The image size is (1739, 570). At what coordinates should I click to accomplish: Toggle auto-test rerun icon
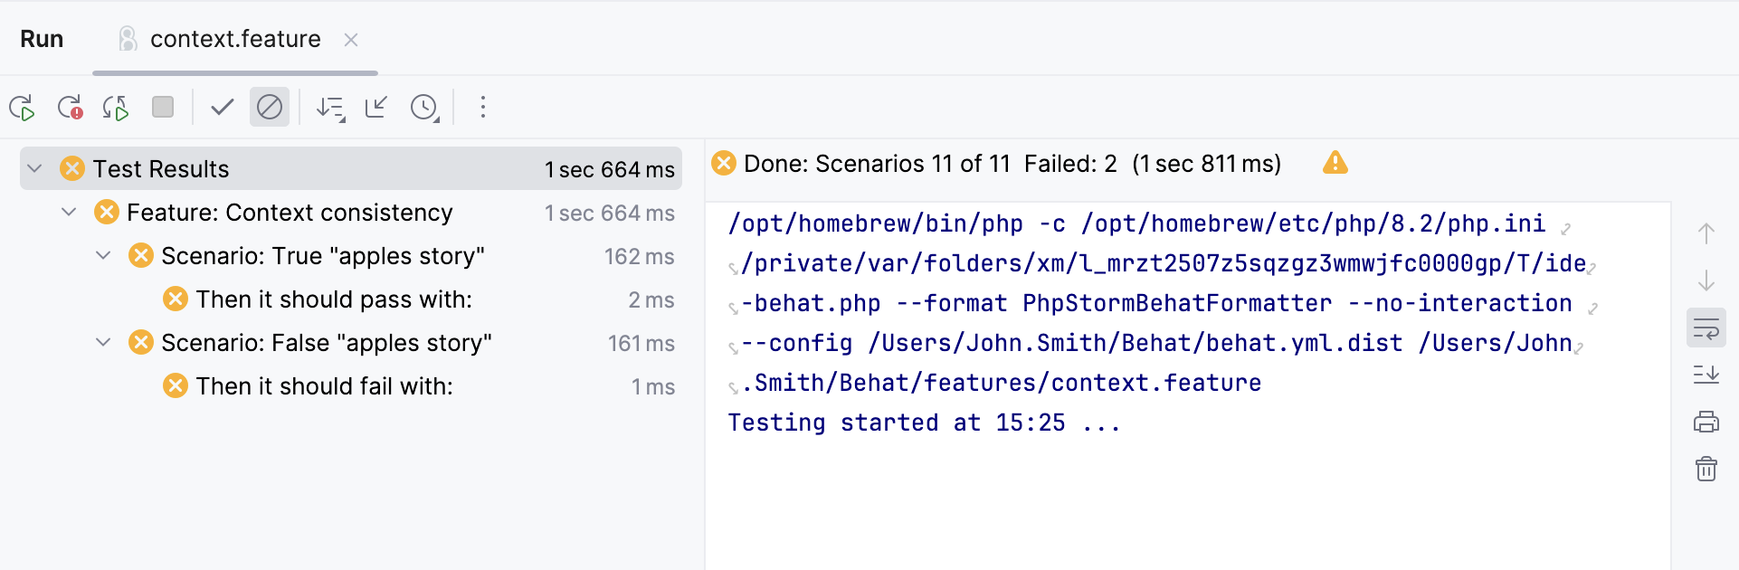[116, 108]
